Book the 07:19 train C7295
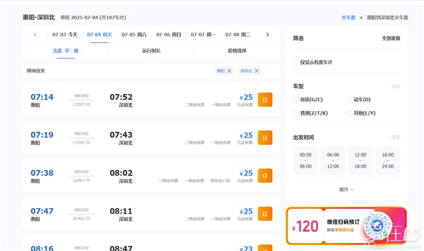 [265, 138]
